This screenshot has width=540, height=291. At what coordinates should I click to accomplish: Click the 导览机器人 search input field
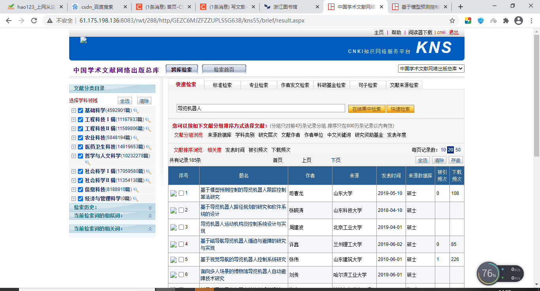coord(261,108)
